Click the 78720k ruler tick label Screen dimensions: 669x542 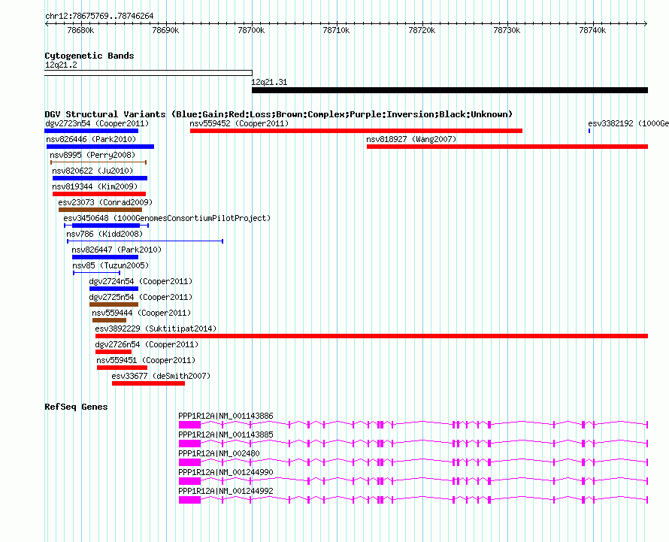pyautogui.click(x=422, y=30)
